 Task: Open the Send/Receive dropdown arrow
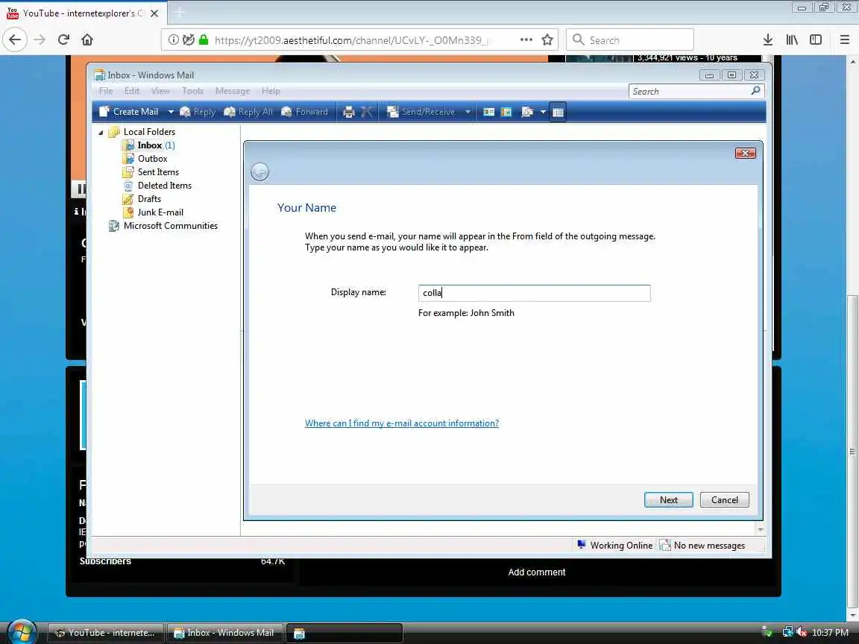(468, 112)
